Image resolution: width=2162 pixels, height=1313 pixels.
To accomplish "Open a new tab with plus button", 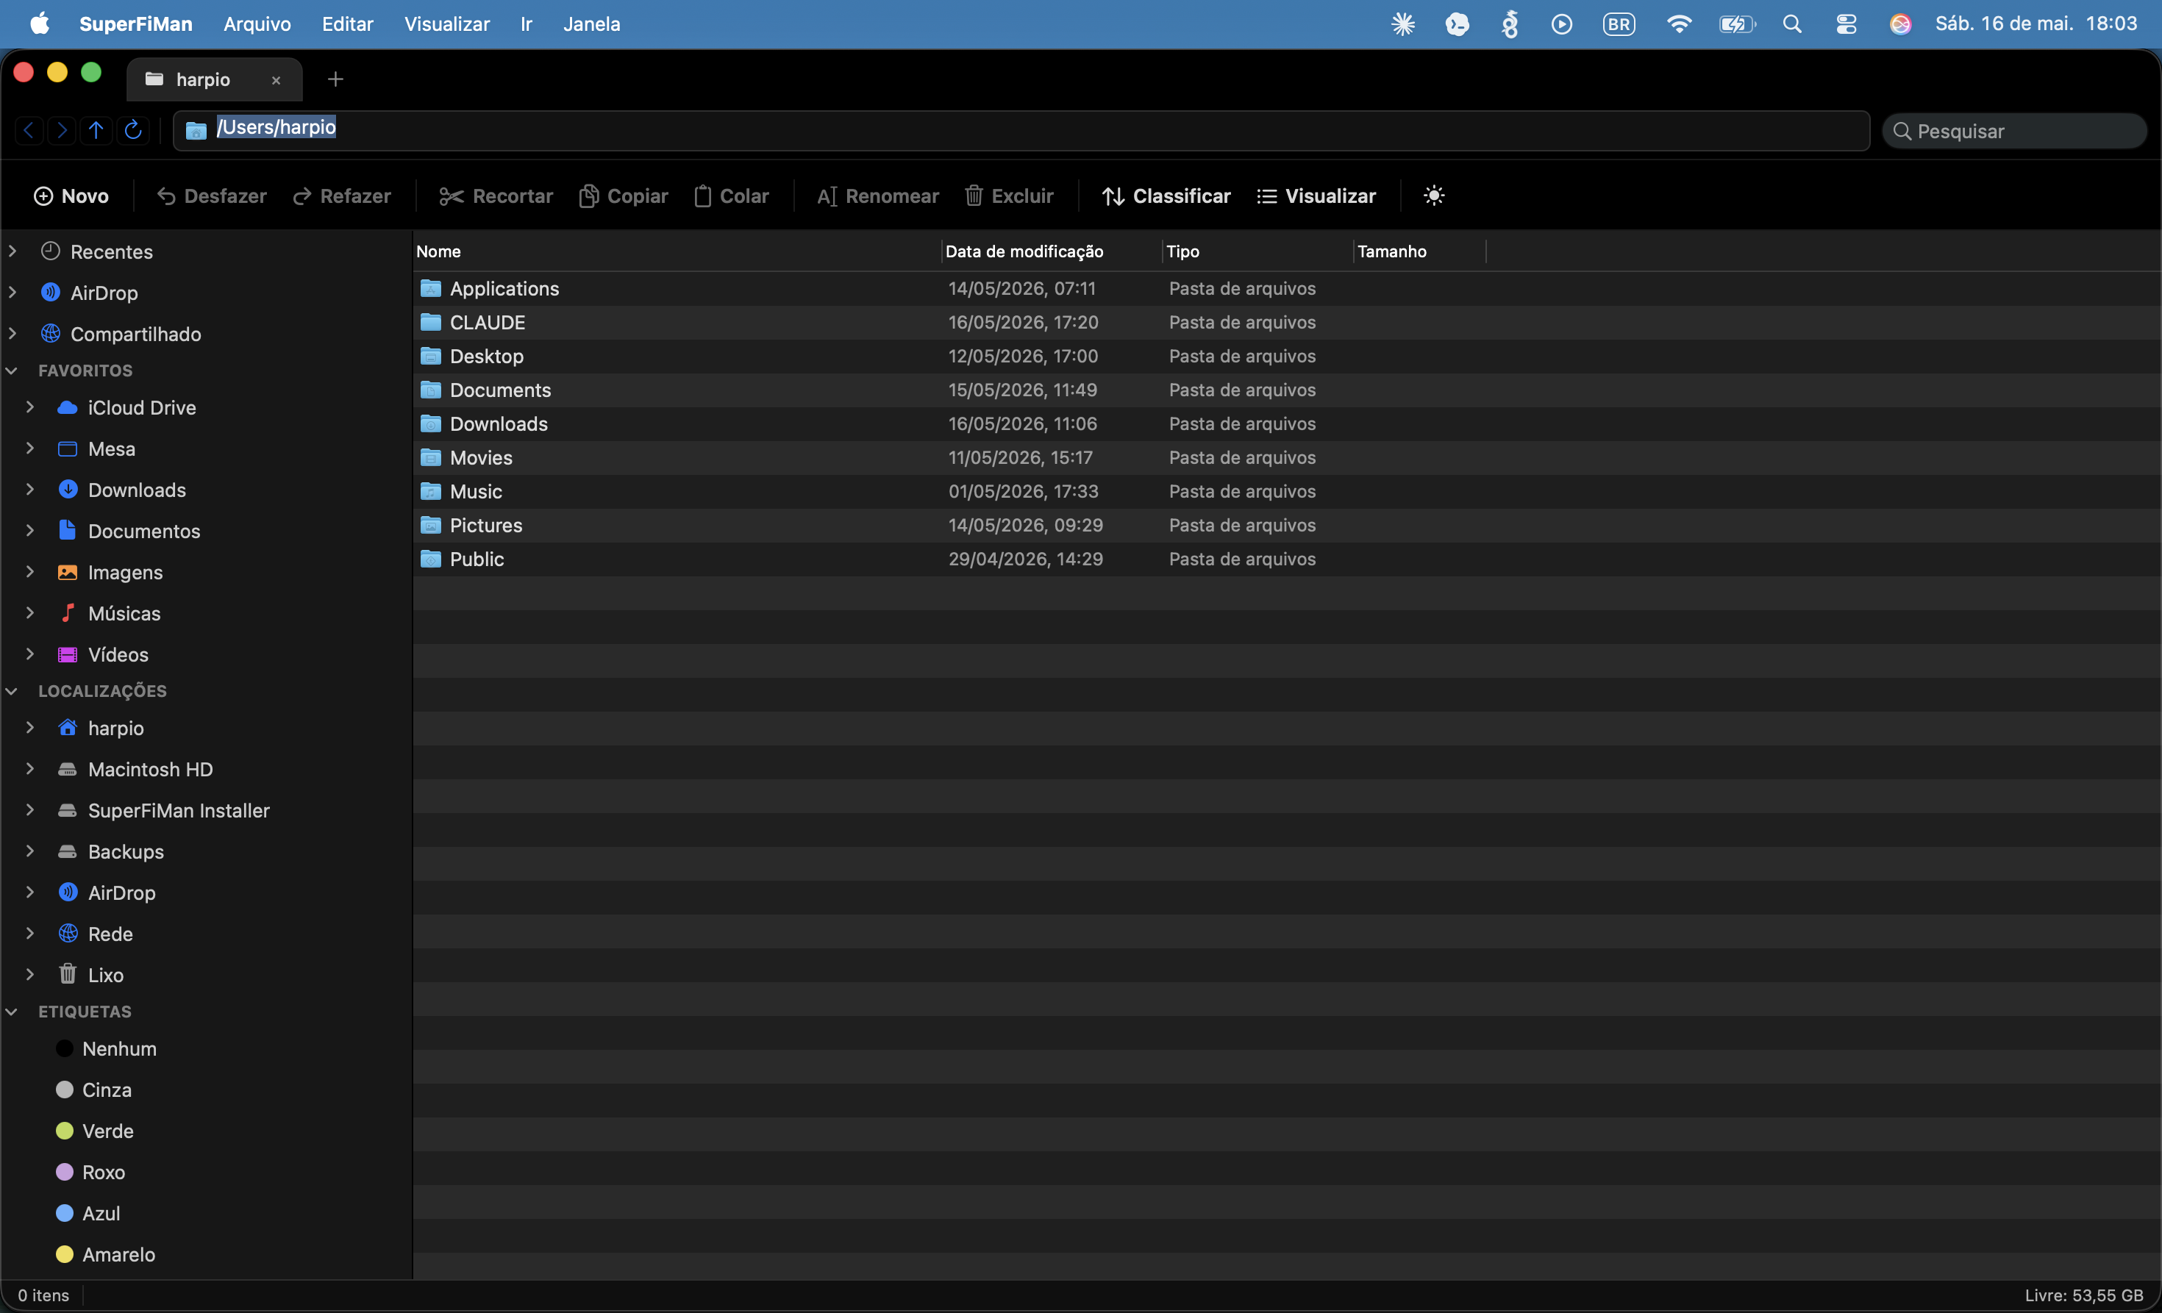I will 335,80.
